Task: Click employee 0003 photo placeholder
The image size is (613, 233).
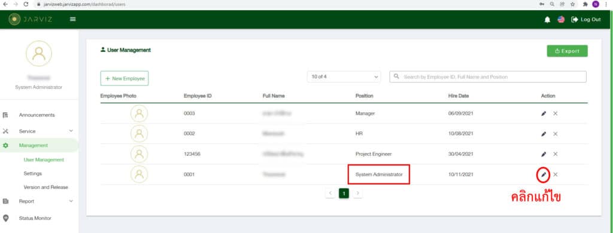Action: coord(139,114)
